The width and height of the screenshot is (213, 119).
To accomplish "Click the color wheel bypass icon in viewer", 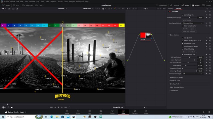I will point(115,9).
